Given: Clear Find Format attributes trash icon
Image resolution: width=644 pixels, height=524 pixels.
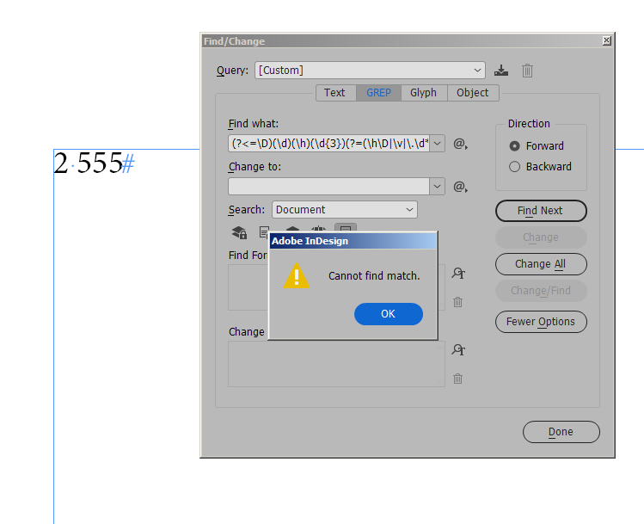Looking at the screenshot, I should point(457,302).
